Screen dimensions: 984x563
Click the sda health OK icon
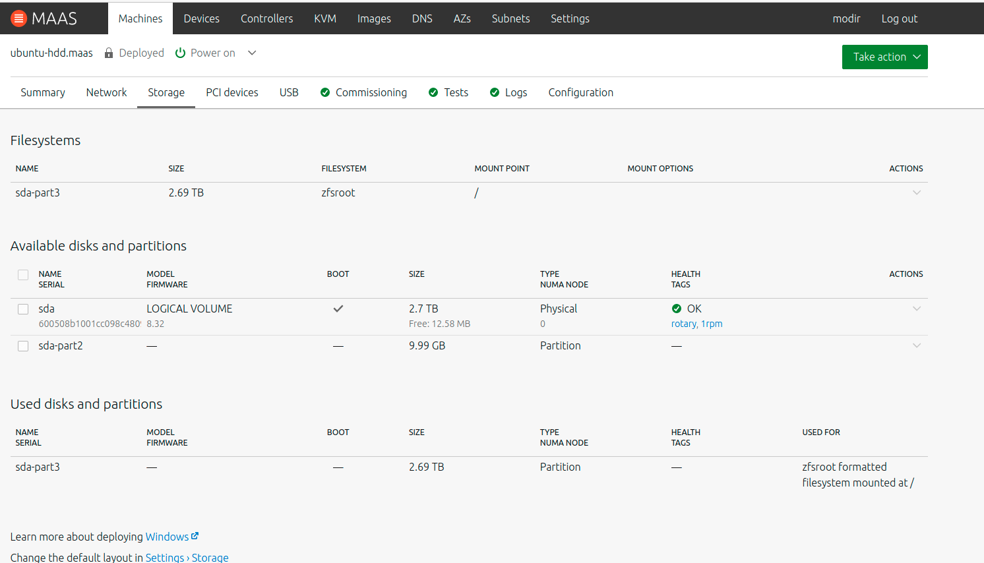[677, 309]
